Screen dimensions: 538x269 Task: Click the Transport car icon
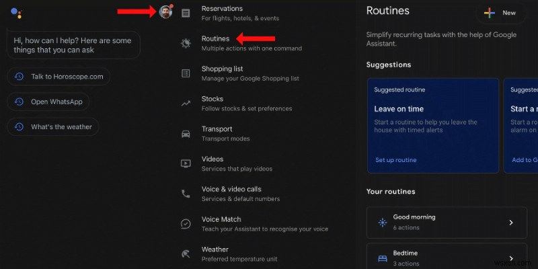186,134
